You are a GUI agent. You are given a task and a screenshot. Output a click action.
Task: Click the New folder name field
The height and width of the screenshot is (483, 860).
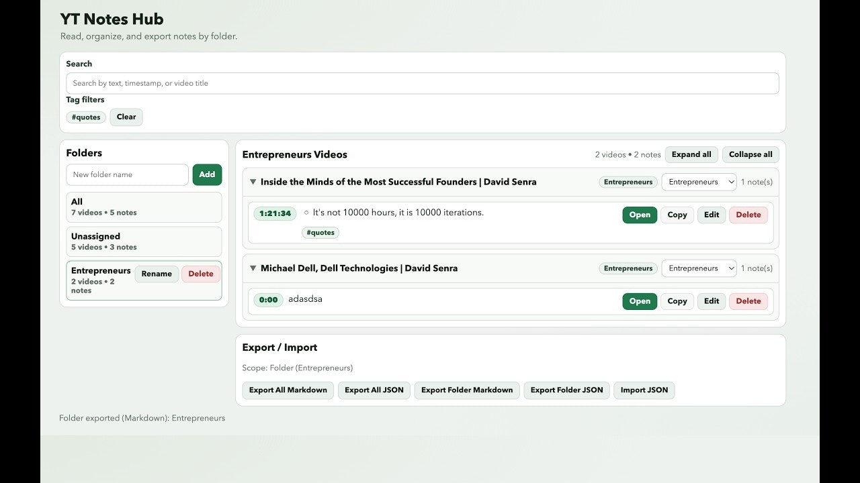pyautogui.click(x=127, y=174)
